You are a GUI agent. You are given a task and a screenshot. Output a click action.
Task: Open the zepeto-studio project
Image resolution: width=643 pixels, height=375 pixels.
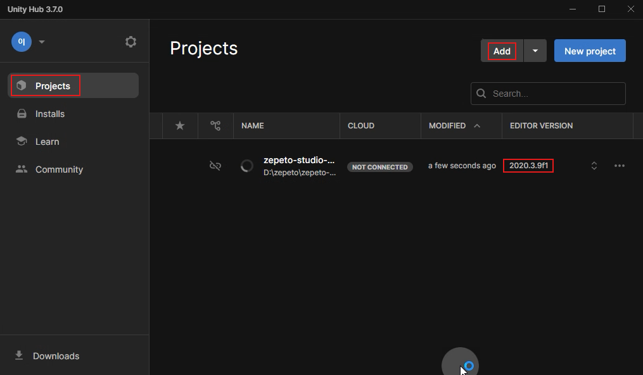click(x=299, y=160)
